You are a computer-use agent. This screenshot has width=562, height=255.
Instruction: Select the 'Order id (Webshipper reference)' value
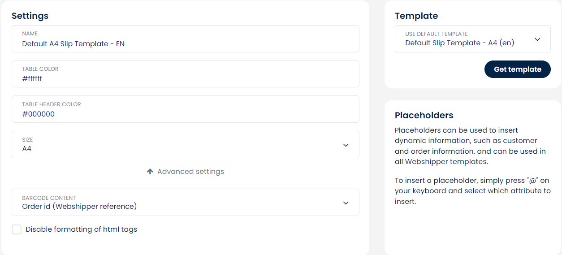tap(79, 207)
